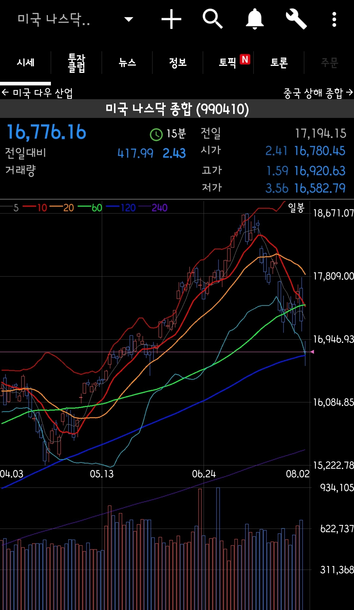Tap the 고가 value 16,920.63
Viewport: 354px width, 610px height.
pyautogui.click(x=320, y=171)
